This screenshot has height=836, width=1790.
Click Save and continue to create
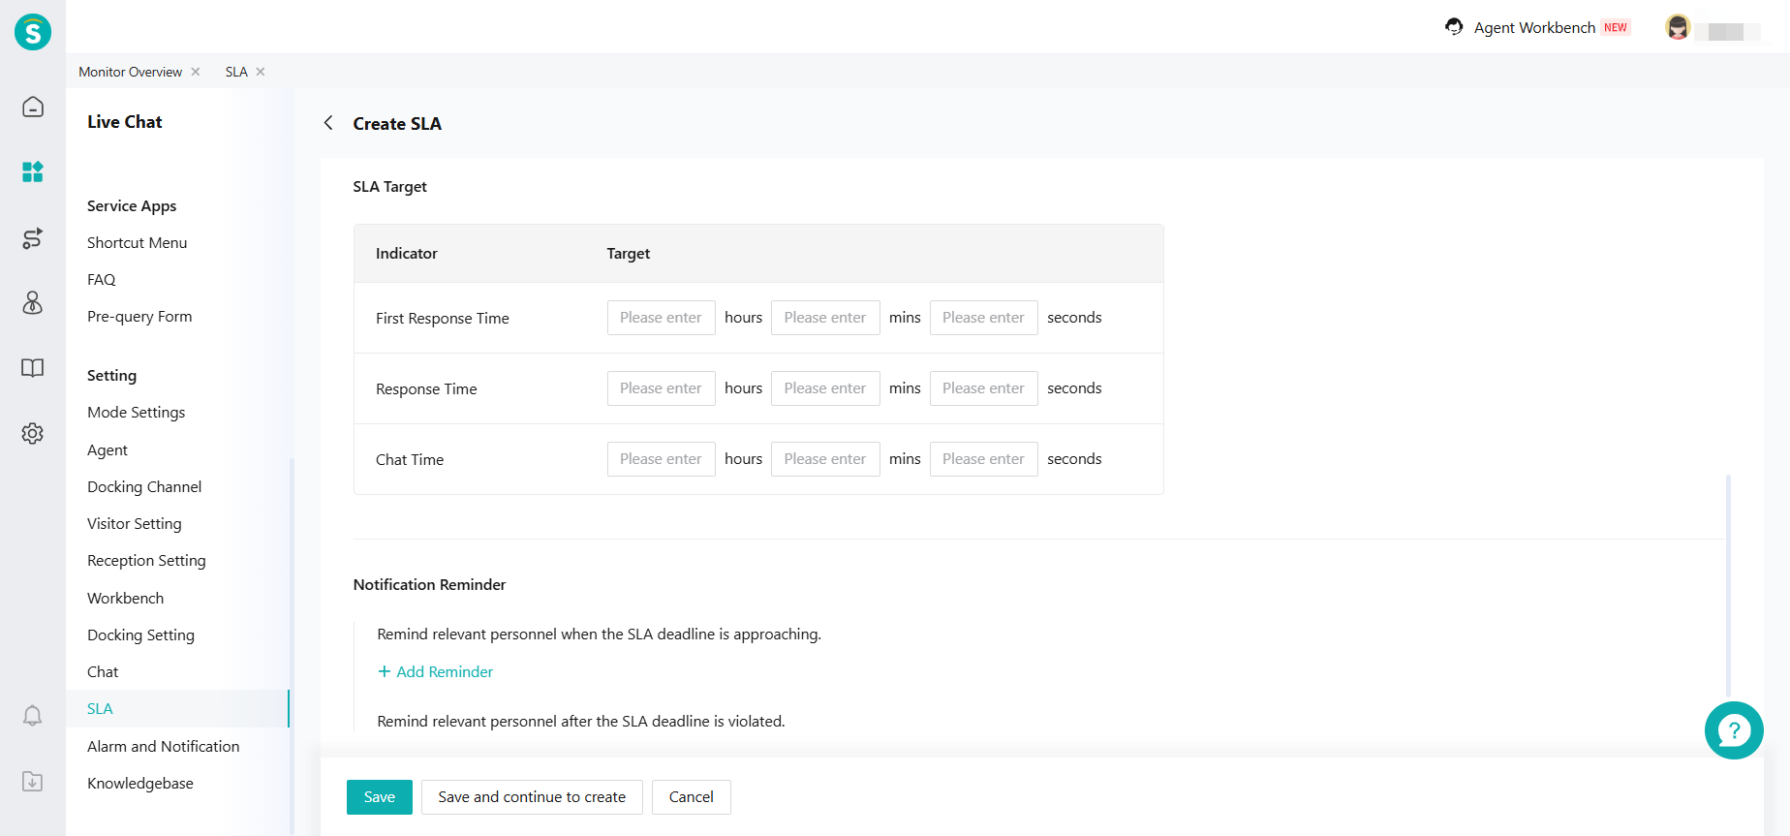532,797
